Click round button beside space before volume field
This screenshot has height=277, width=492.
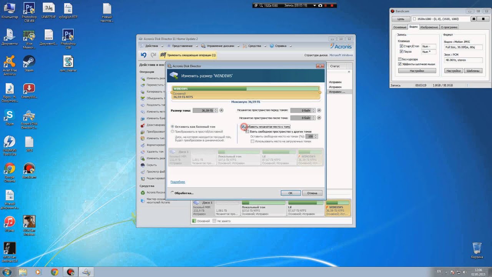point(319,110)
